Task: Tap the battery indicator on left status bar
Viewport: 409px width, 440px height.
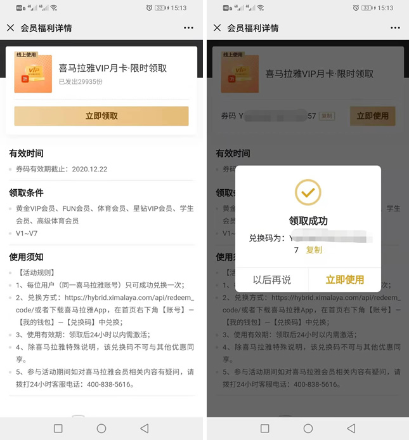Action: tap(162, 8)
